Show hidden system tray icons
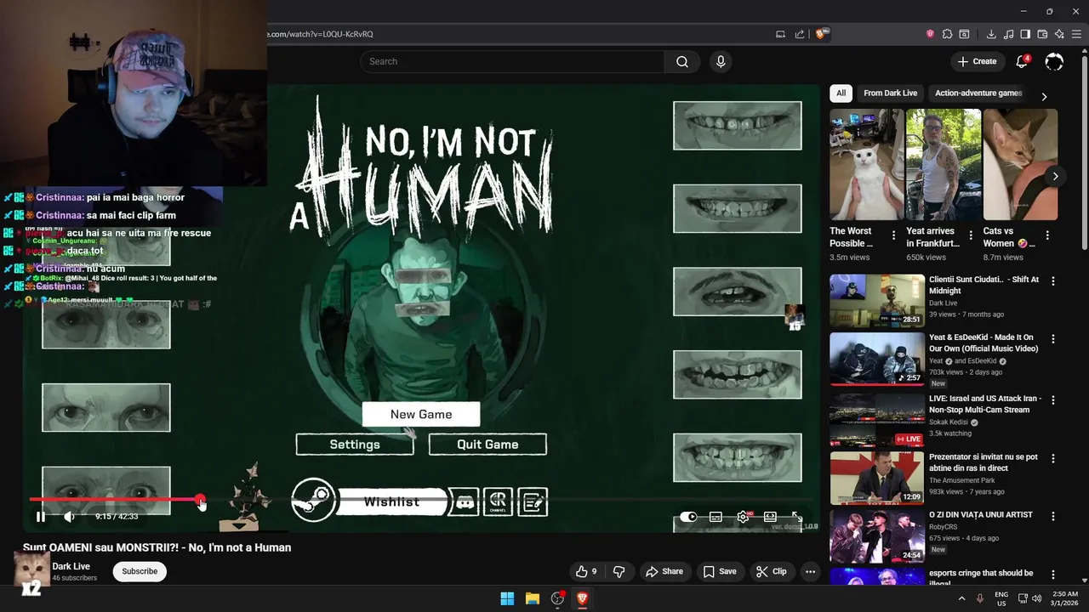 tap(962, 598)
